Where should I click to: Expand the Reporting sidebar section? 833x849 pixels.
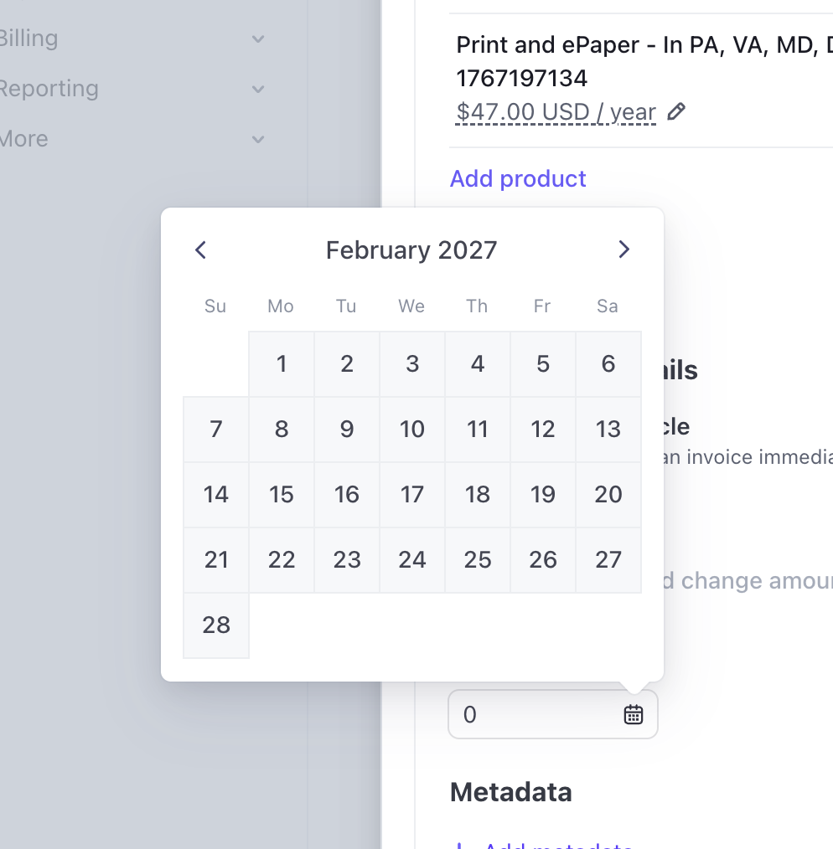(258, 89)
